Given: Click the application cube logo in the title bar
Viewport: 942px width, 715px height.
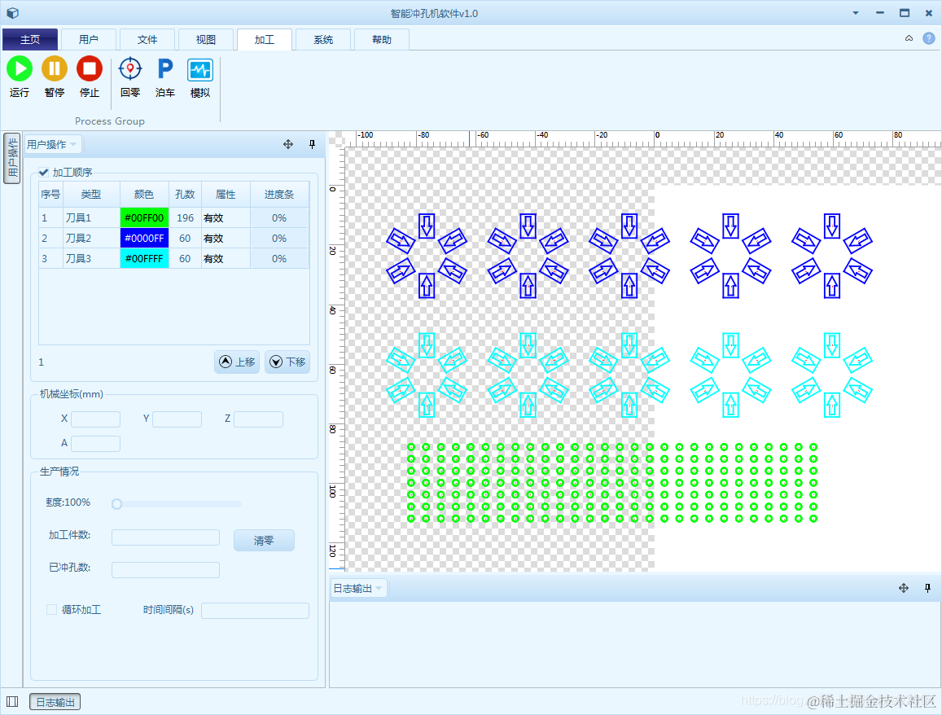Looking at the screenshot, I should click(x=12, y=12).
